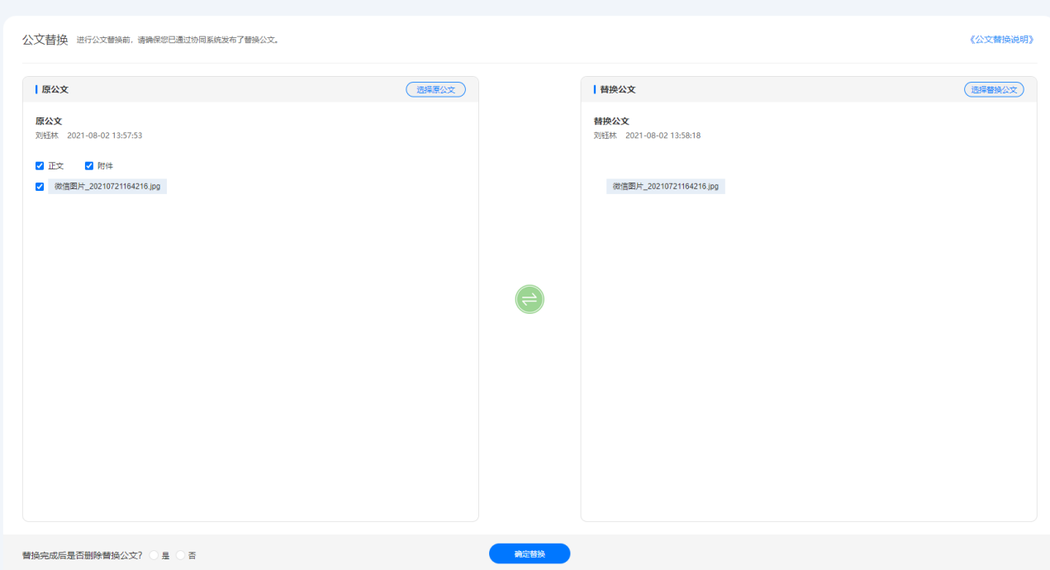Open the 《公文替换说明》 link
Viewport: 1050px width, 570px height.
pyautogui.click(x=1002, y=39)
